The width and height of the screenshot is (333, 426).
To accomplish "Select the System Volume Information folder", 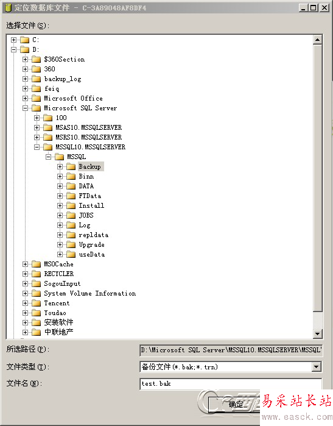I will point(90,293).
